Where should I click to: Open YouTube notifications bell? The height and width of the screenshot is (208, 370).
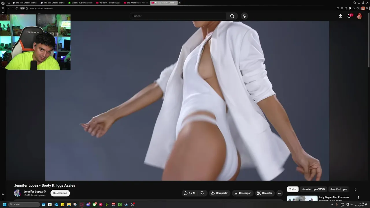point(349,16)
